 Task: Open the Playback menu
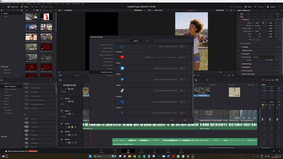click(x=50, y=3)
